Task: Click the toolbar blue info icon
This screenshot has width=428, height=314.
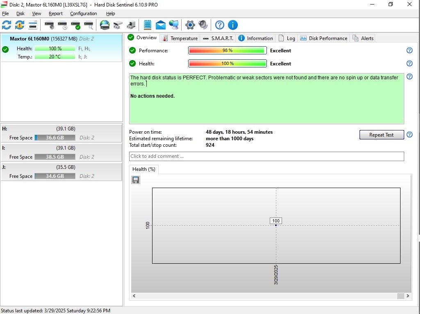Action: (233, 25)
